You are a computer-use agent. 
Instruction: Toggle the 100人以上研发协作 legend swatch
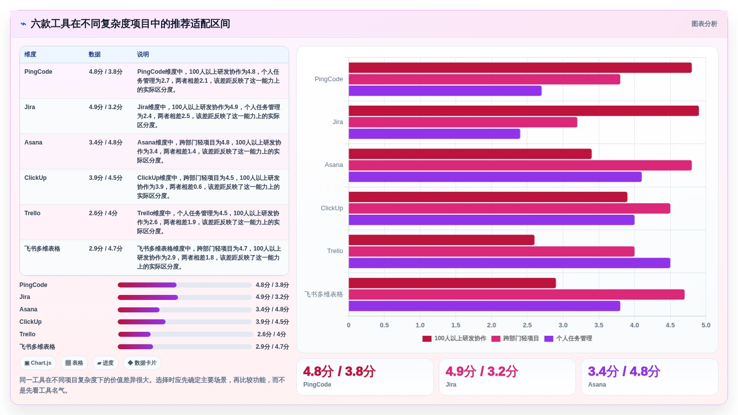pos(427,339)
